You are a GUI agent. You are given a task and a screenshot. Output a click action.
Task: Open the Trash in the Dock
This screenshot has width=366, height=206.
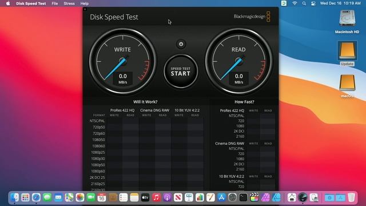(351, 197)
